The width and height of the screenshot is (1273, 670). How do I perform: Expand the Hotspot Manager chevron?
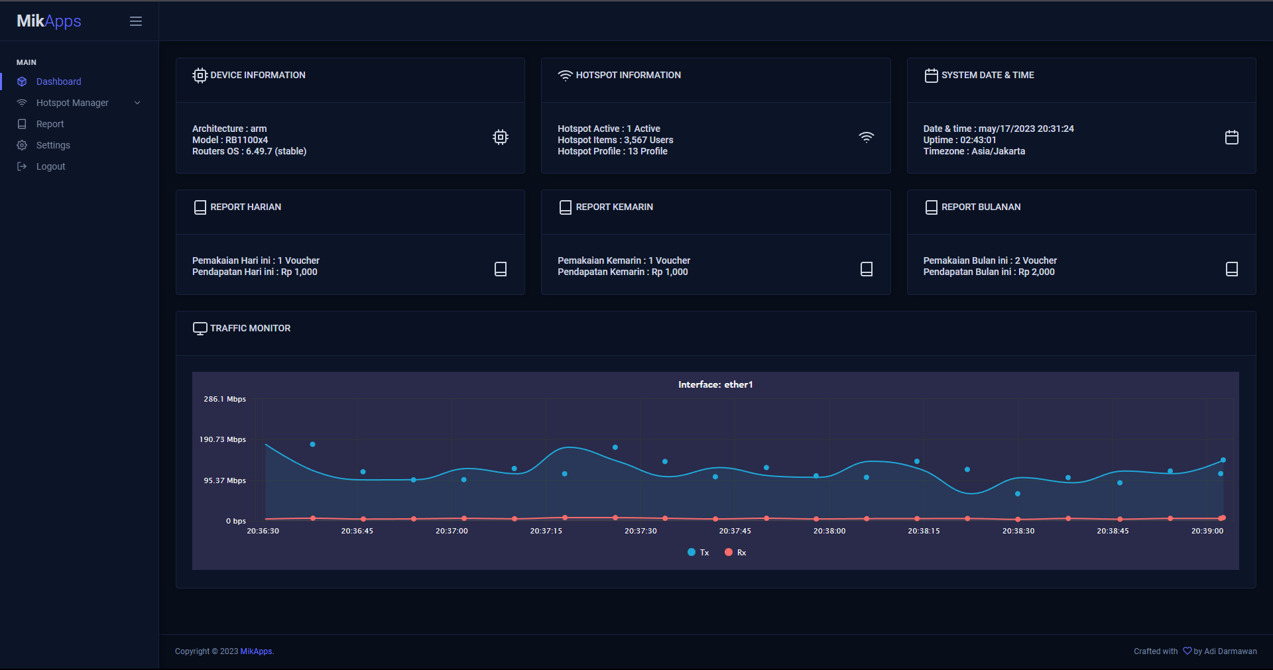(137, 103)
